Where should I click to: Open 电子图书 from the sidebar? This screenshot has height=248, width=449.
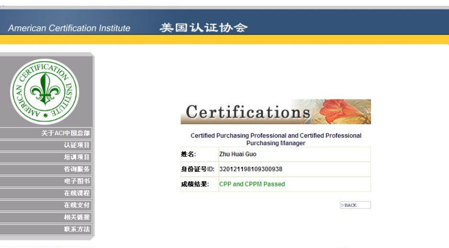point(46,181)
